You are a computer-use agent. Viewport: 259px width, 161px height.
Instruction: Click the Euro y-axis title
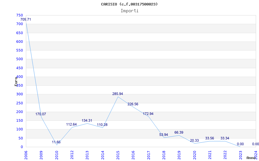pos(16,81)
